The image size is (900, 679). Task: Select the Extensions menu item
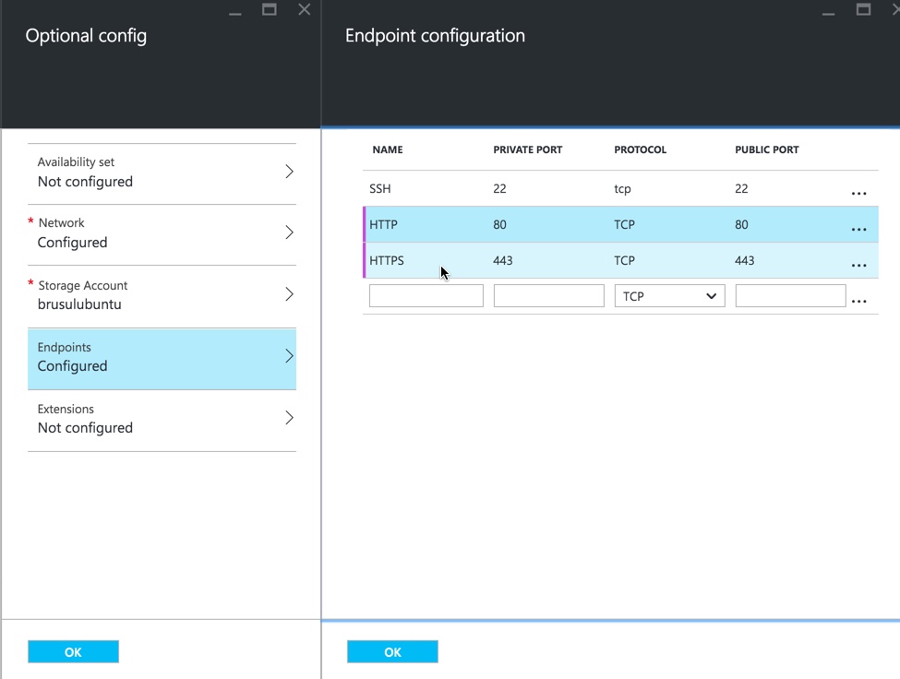[162, 419]
